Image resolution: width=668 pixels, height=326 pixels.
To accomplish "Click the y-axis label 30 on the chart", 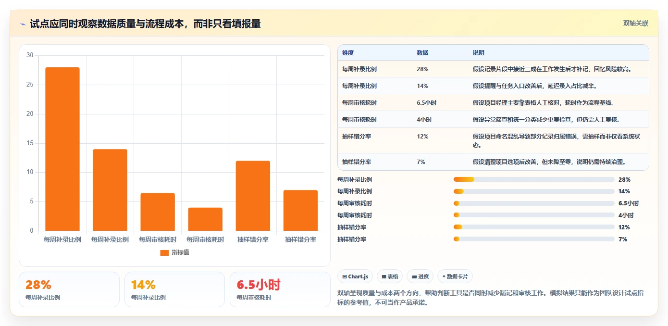I will [x=30, y=55].
